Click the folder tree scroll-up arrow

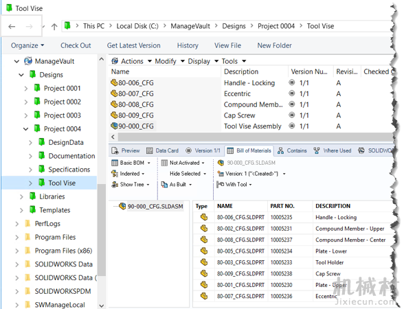coord(102,59)
